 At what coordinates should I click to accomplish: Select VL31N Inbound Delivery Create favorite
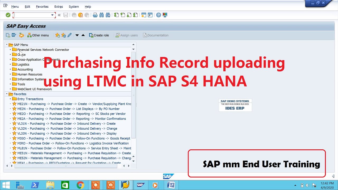[66, 123]
